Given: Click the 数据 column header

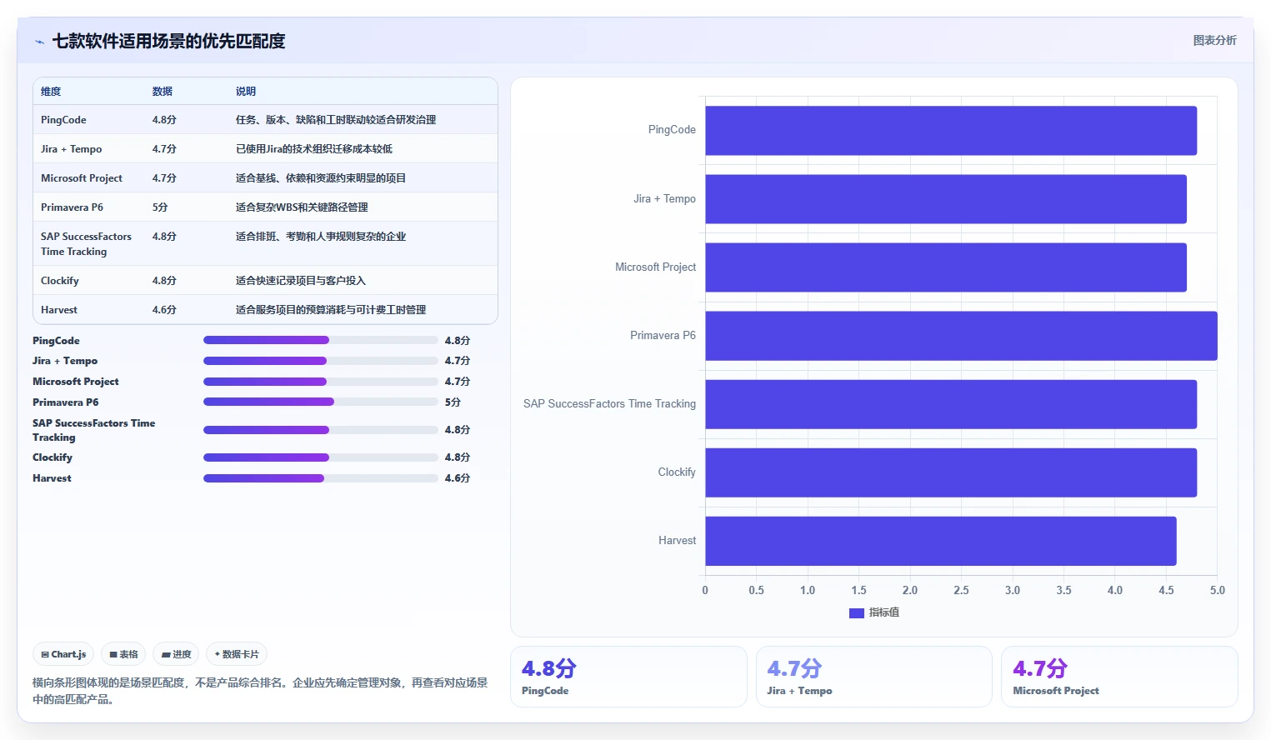Looking at the screenshot, I should (x=162, y=92).
